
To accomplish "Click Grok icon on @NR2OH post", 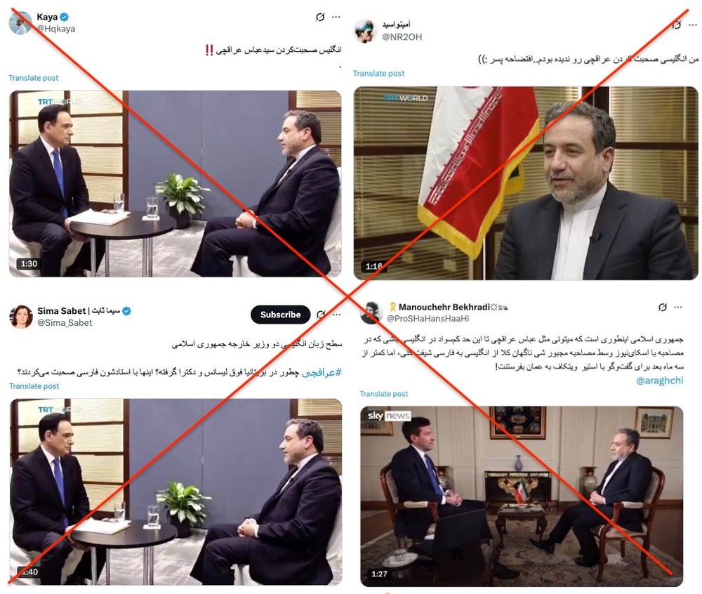I will (x=677, y=24).
